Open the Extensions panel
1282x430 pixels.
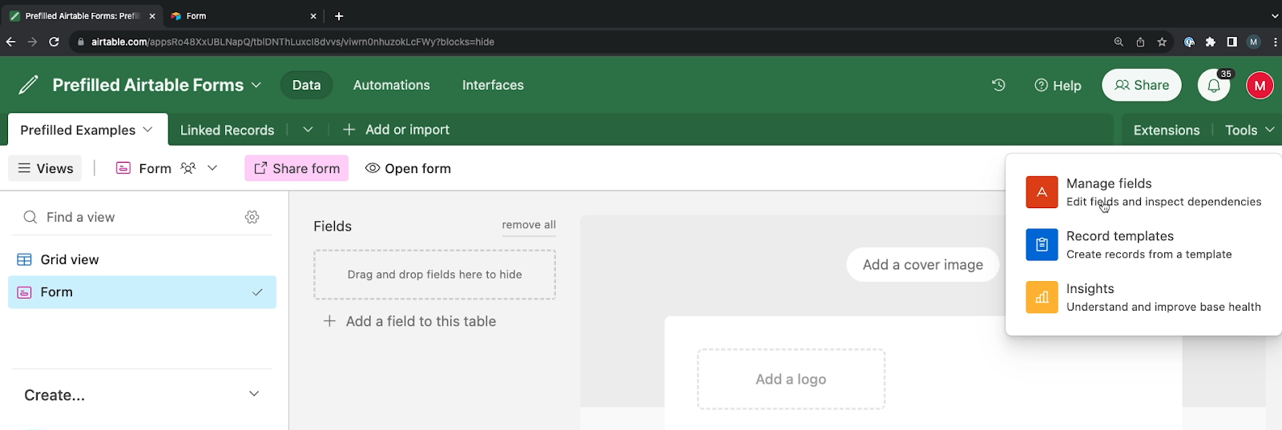click(x=1166, y=130)
